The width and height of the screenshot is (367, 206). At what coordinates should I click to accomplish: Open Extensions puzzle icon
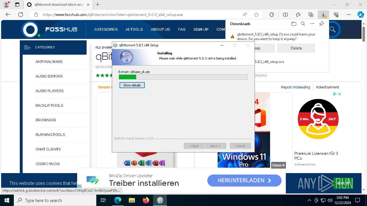272,15
